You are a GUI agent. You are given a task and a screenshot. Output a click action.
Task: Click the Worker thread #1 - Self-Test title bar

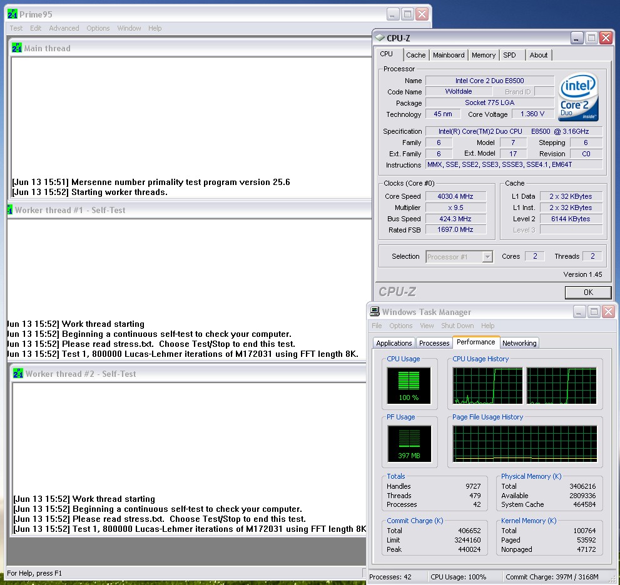pos(189,210)
